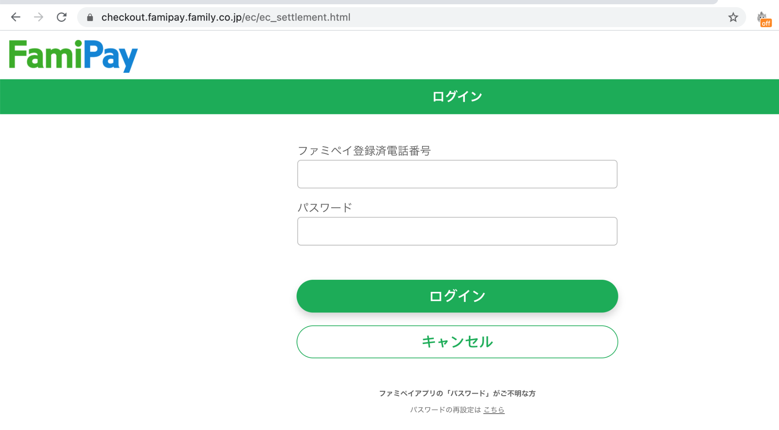
Task: Click the /ec/ec_settlement.html URL path text
Action: [296, 18]
